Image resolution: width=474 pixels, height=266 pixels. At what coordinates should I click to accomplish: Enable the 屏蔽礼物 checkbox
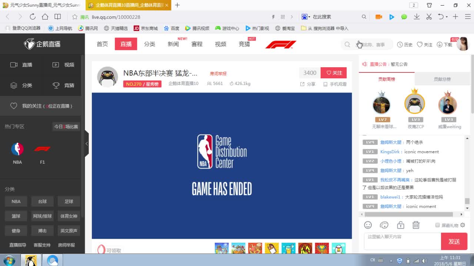coord(437,225)
